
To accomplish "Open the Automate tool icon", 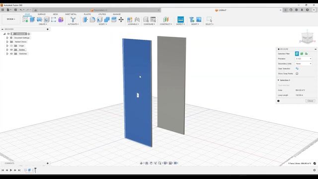I will pyautogui.click(x=73, y=19).
